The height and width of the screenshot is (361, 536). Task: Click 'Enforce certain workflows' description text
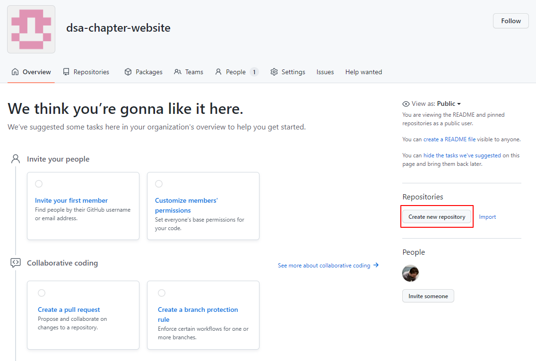[203, 333]
